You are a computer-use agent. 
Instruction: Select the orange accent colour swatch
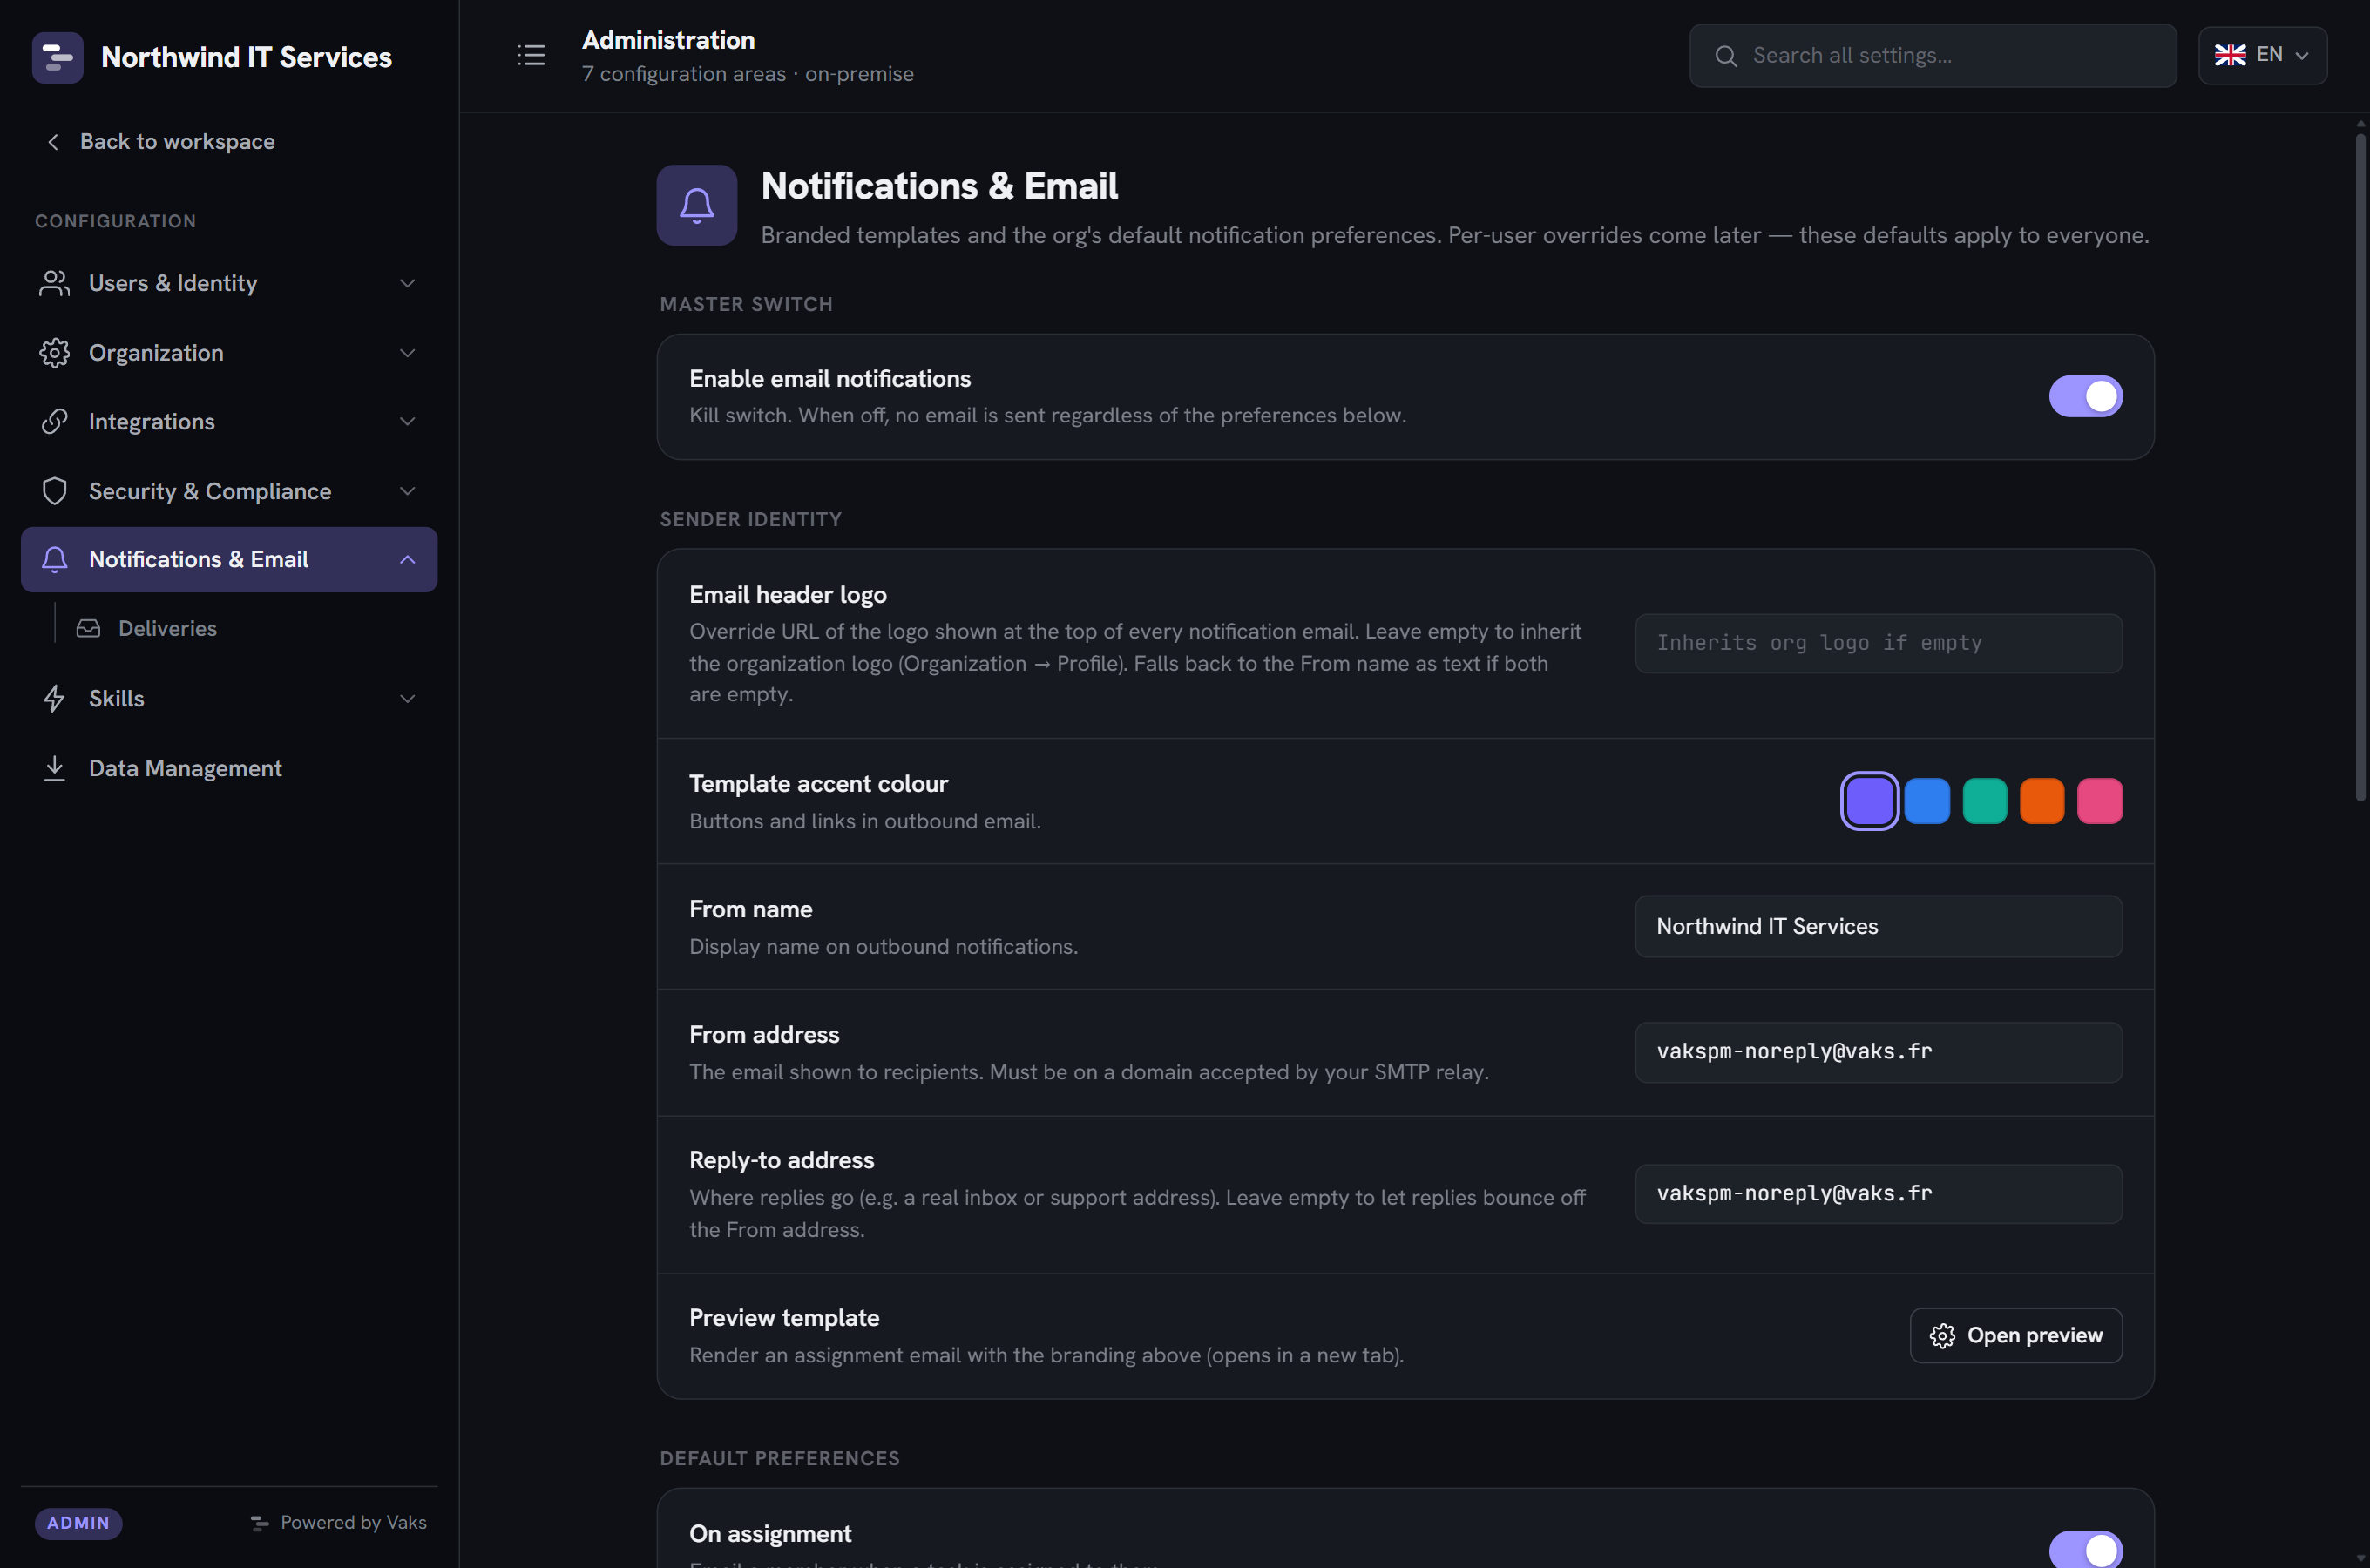click(x=2041, y=801)
